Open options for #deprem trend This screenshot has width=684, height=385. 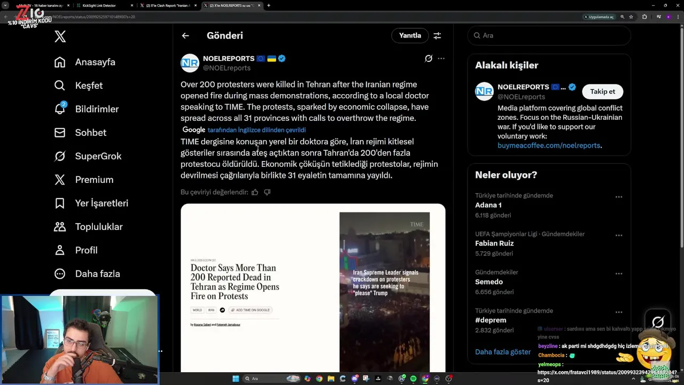[x=619, y=312]
